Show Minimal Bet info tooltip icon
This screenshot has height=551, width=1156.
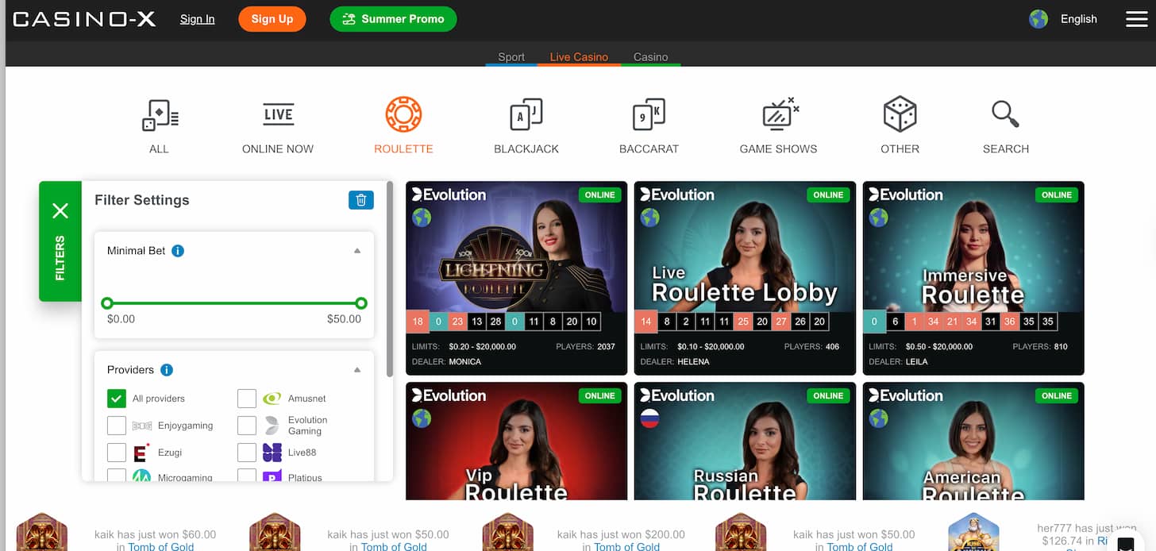178,251
